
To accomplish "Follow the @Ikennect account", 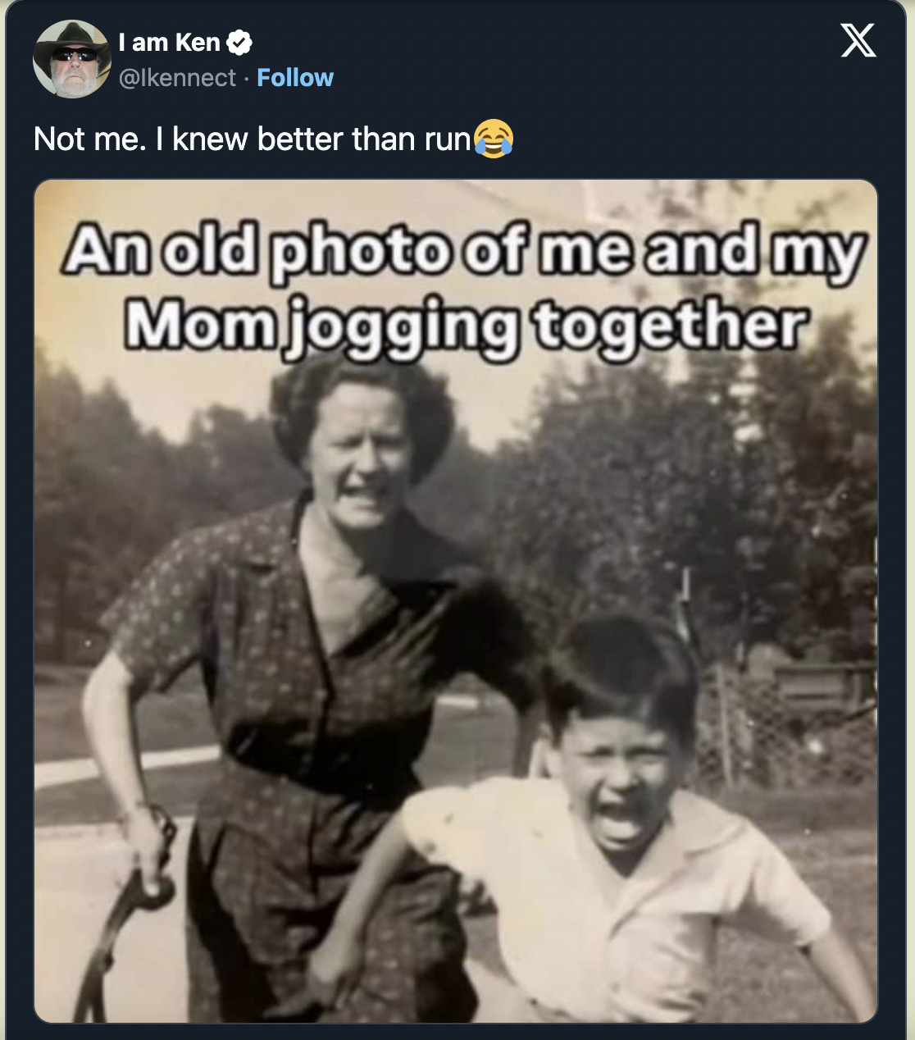I will (295, 78).
